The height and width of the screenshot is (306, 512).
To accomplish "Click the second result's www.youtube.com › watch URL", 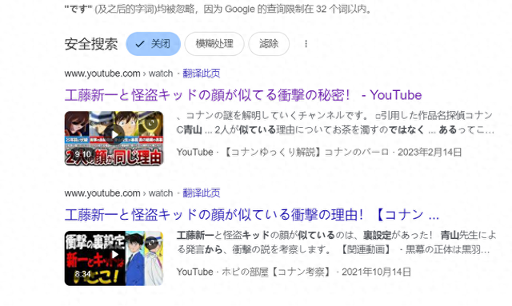I will coord(118,193).
